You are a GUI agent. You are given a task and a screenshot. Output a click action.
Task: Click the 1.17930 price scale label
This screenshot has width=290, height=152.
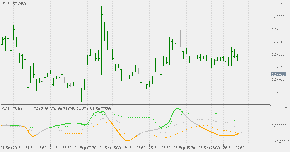278,29
